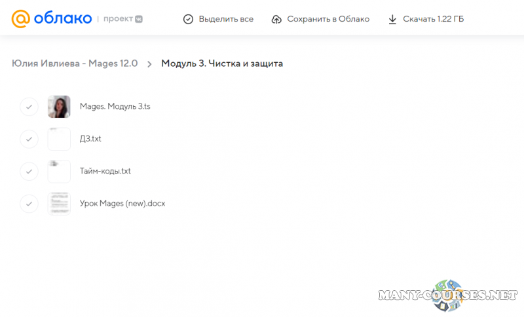Click the Тайм-коды.txt file thumbnail
524x317 pixels.
59,171
